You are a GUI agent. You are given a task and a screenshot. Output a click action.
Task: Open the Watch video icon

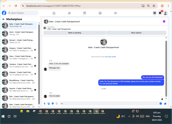click(x=85, y=13)
